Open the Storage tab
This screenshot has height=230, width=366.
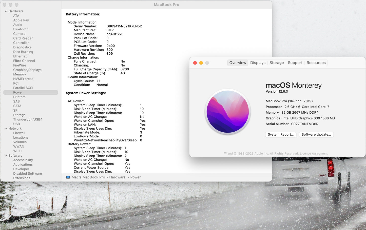click(276, 63)
